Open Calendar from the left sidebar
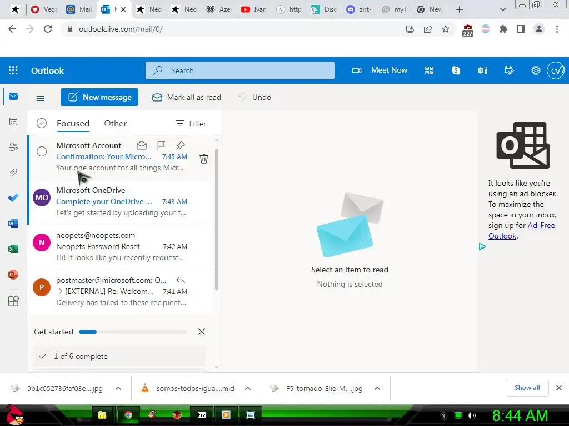Viewport: 569px width, 426px height. (13, 121)
